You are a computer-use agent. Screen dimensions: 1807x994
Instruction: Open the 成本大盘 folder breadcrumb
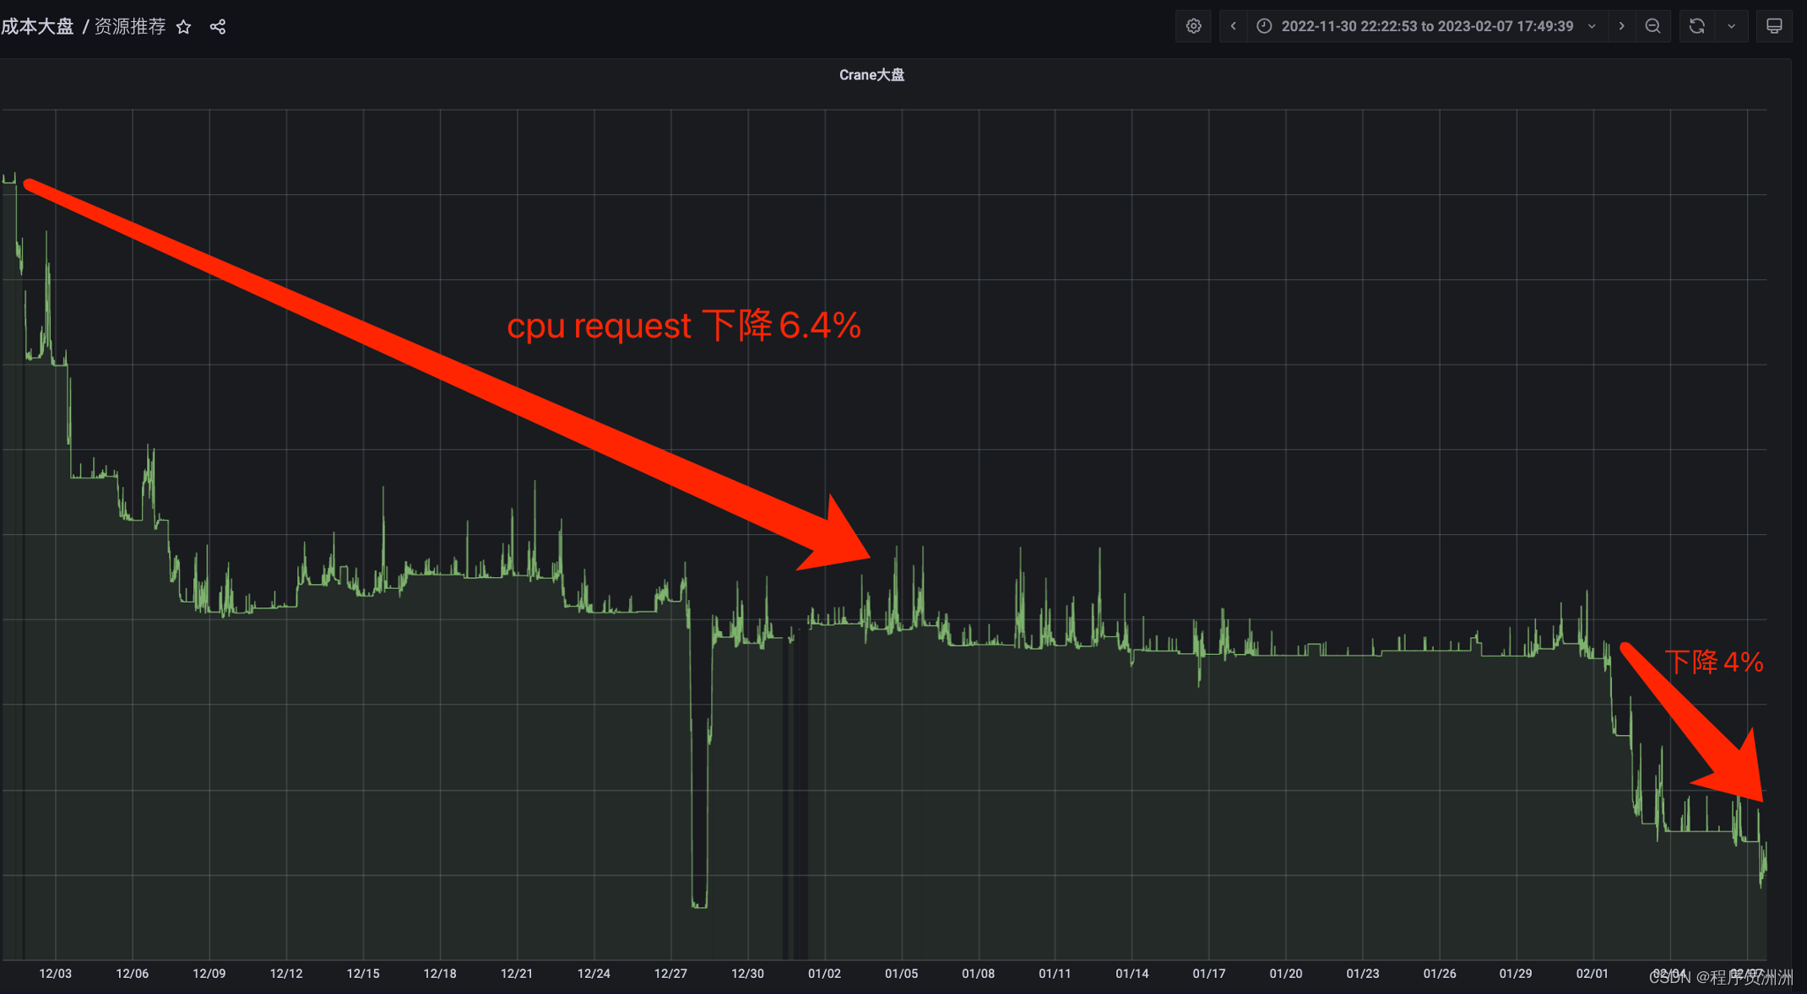37,27
